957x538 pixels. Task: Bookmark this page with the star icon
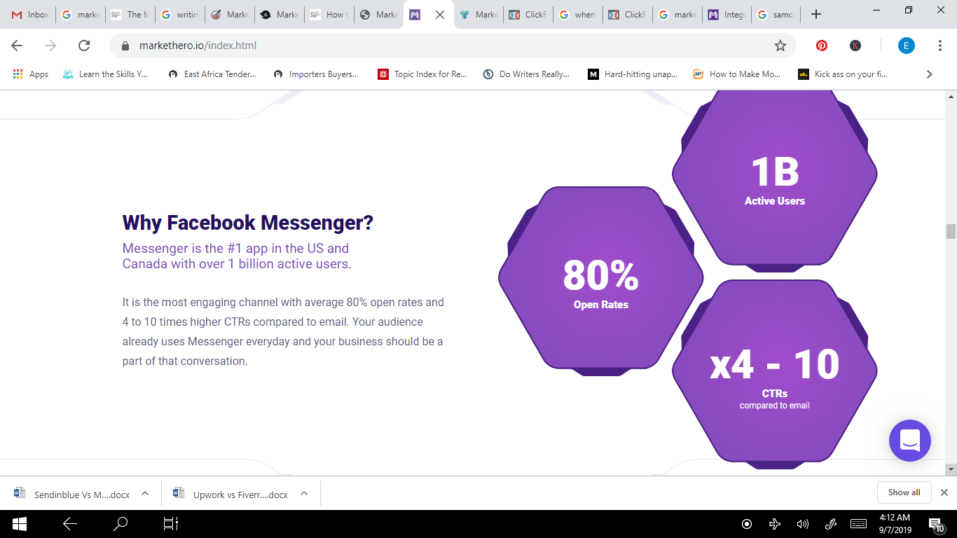(x=780, y=46)
